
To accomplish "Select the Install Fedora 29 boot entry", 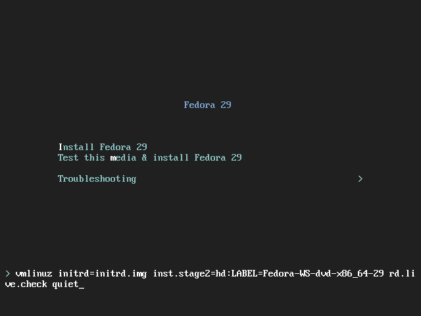I will tap(103, 147).
